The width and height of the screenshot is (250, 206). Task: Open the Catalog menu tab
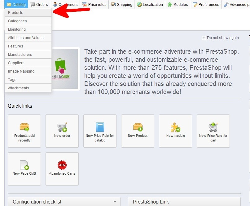click(16, 4)
